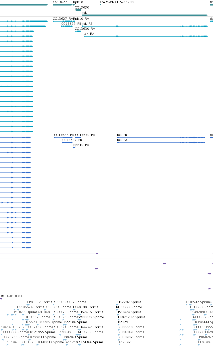Select EST label RH58907.5prime

click(x=131, y=337)
